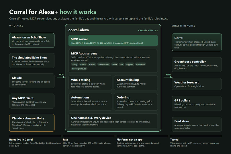Click 'Open-Meteo, for tonight's low' text
Viewport: 231px width, 154px height.
(189, 86)
